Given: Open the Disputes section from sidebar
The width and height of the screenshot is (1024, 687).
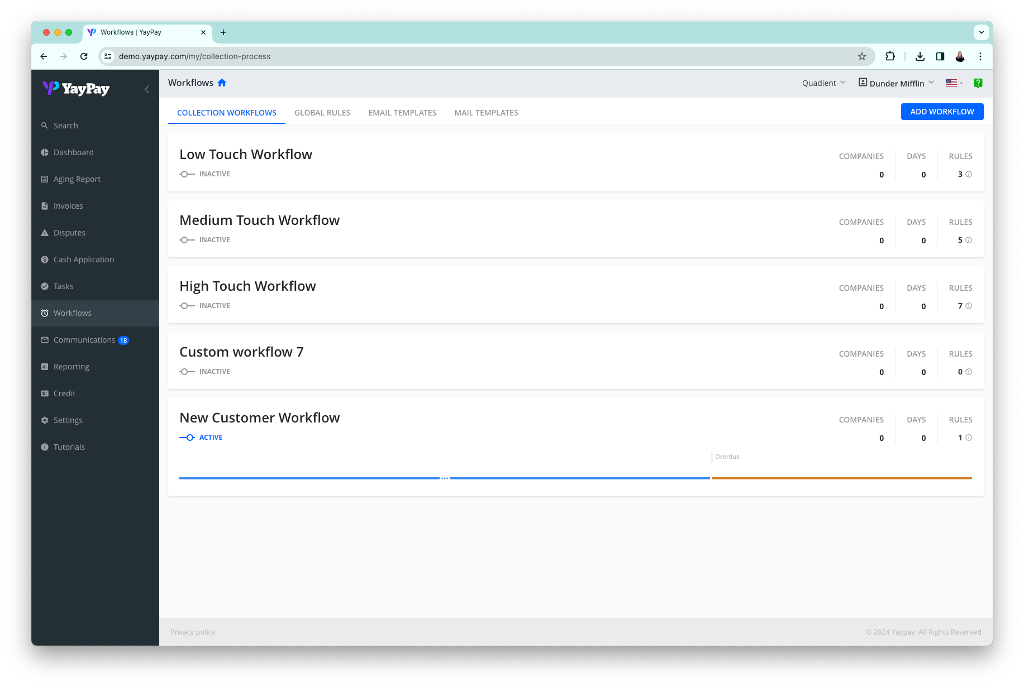Looking at the screenshot, I should click(45, 232).
